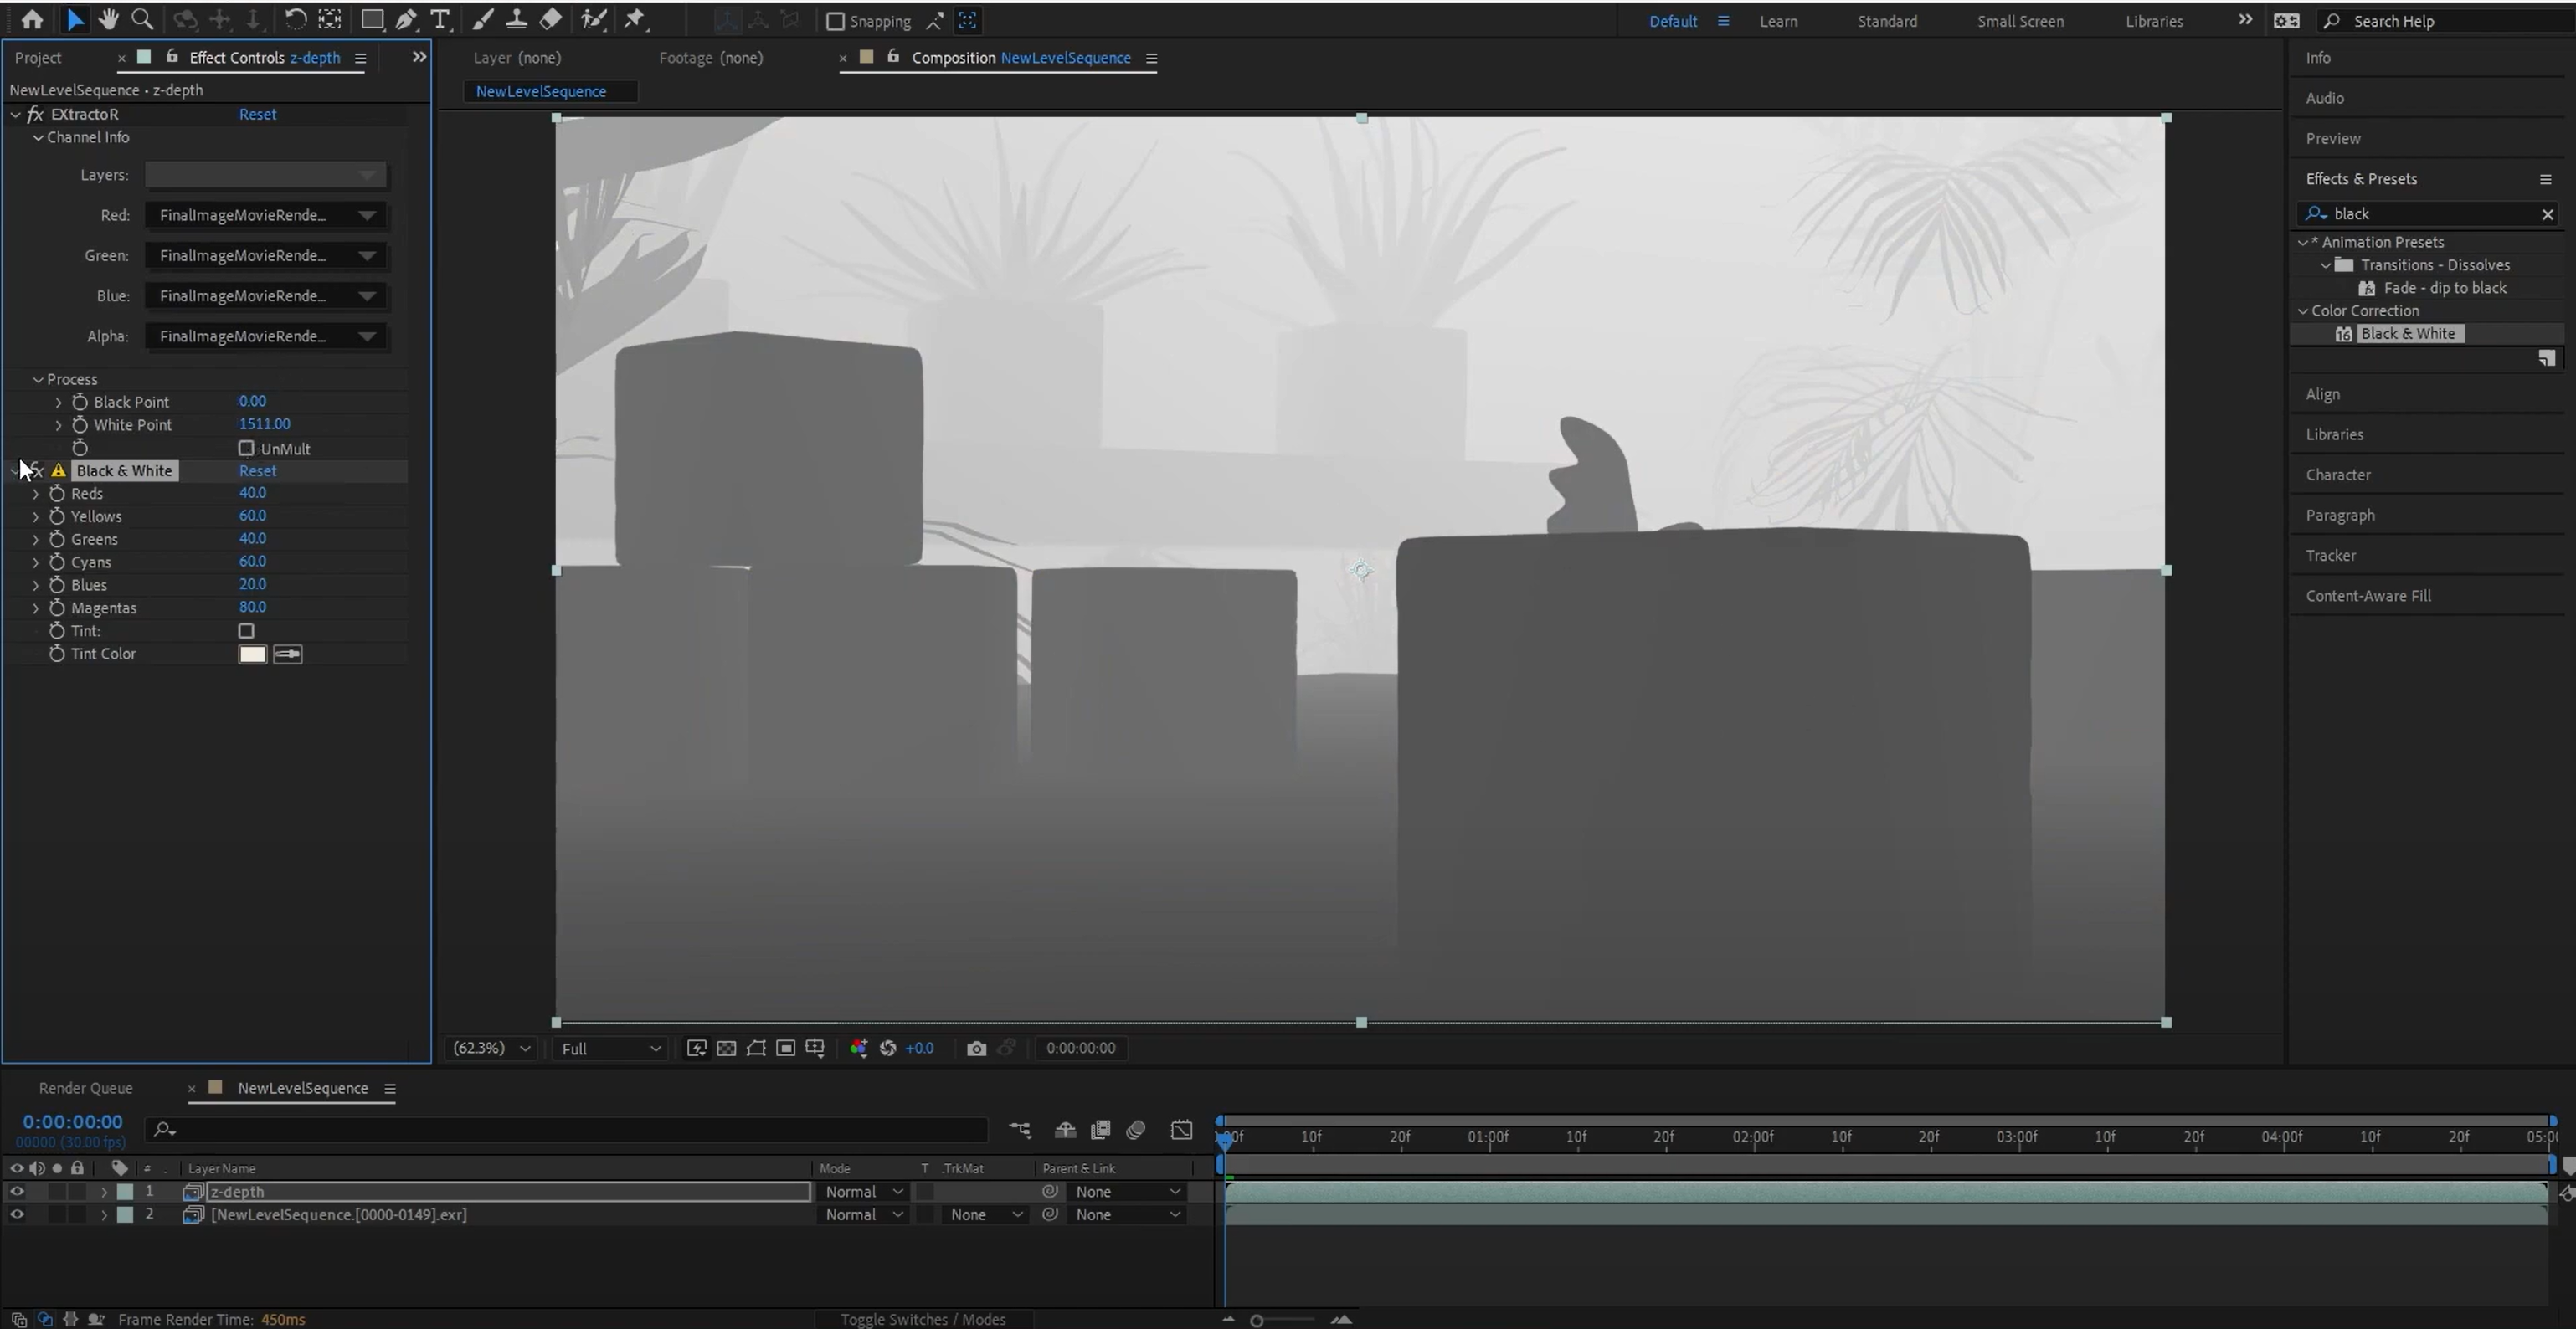
Task: Open the Tint Color swatch
Action: (252, 654)
